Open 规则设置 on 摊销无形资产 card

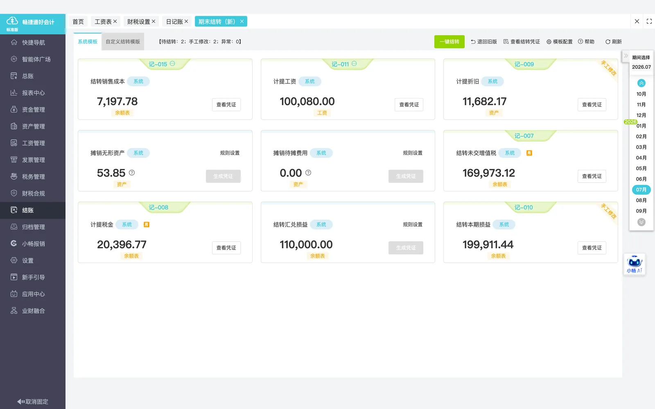coord(230,153)
